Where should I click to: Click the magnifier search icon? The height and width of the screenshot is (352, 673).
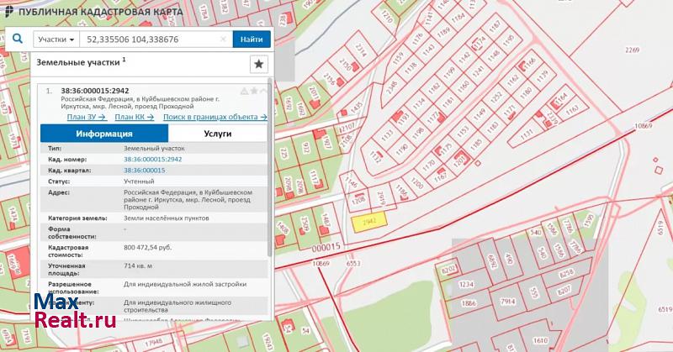(x=18, y=39)
